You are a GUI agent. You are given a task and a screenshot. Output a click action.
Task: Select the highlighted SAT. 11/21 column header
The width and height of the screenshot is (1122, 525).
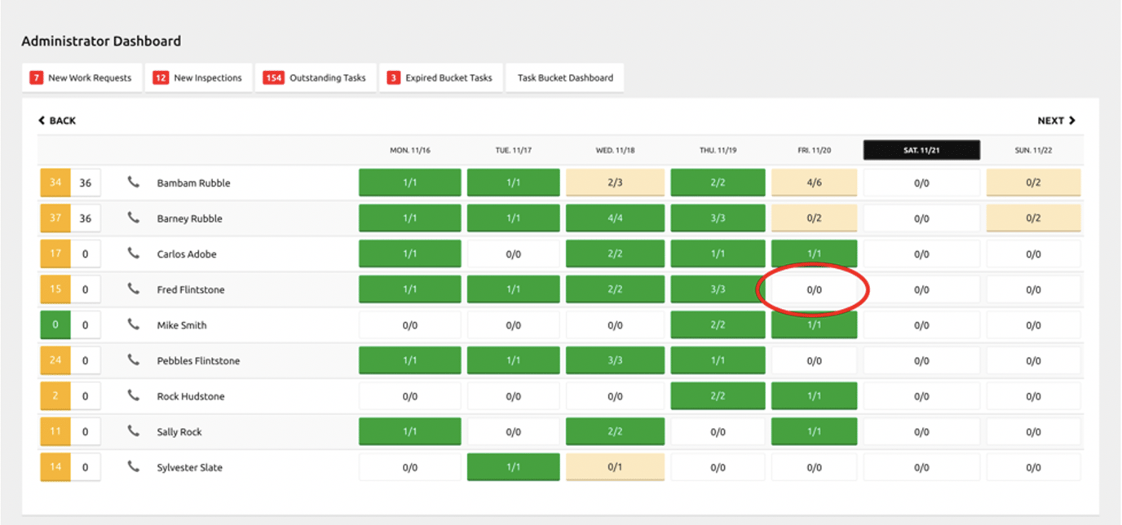[921, 150]
